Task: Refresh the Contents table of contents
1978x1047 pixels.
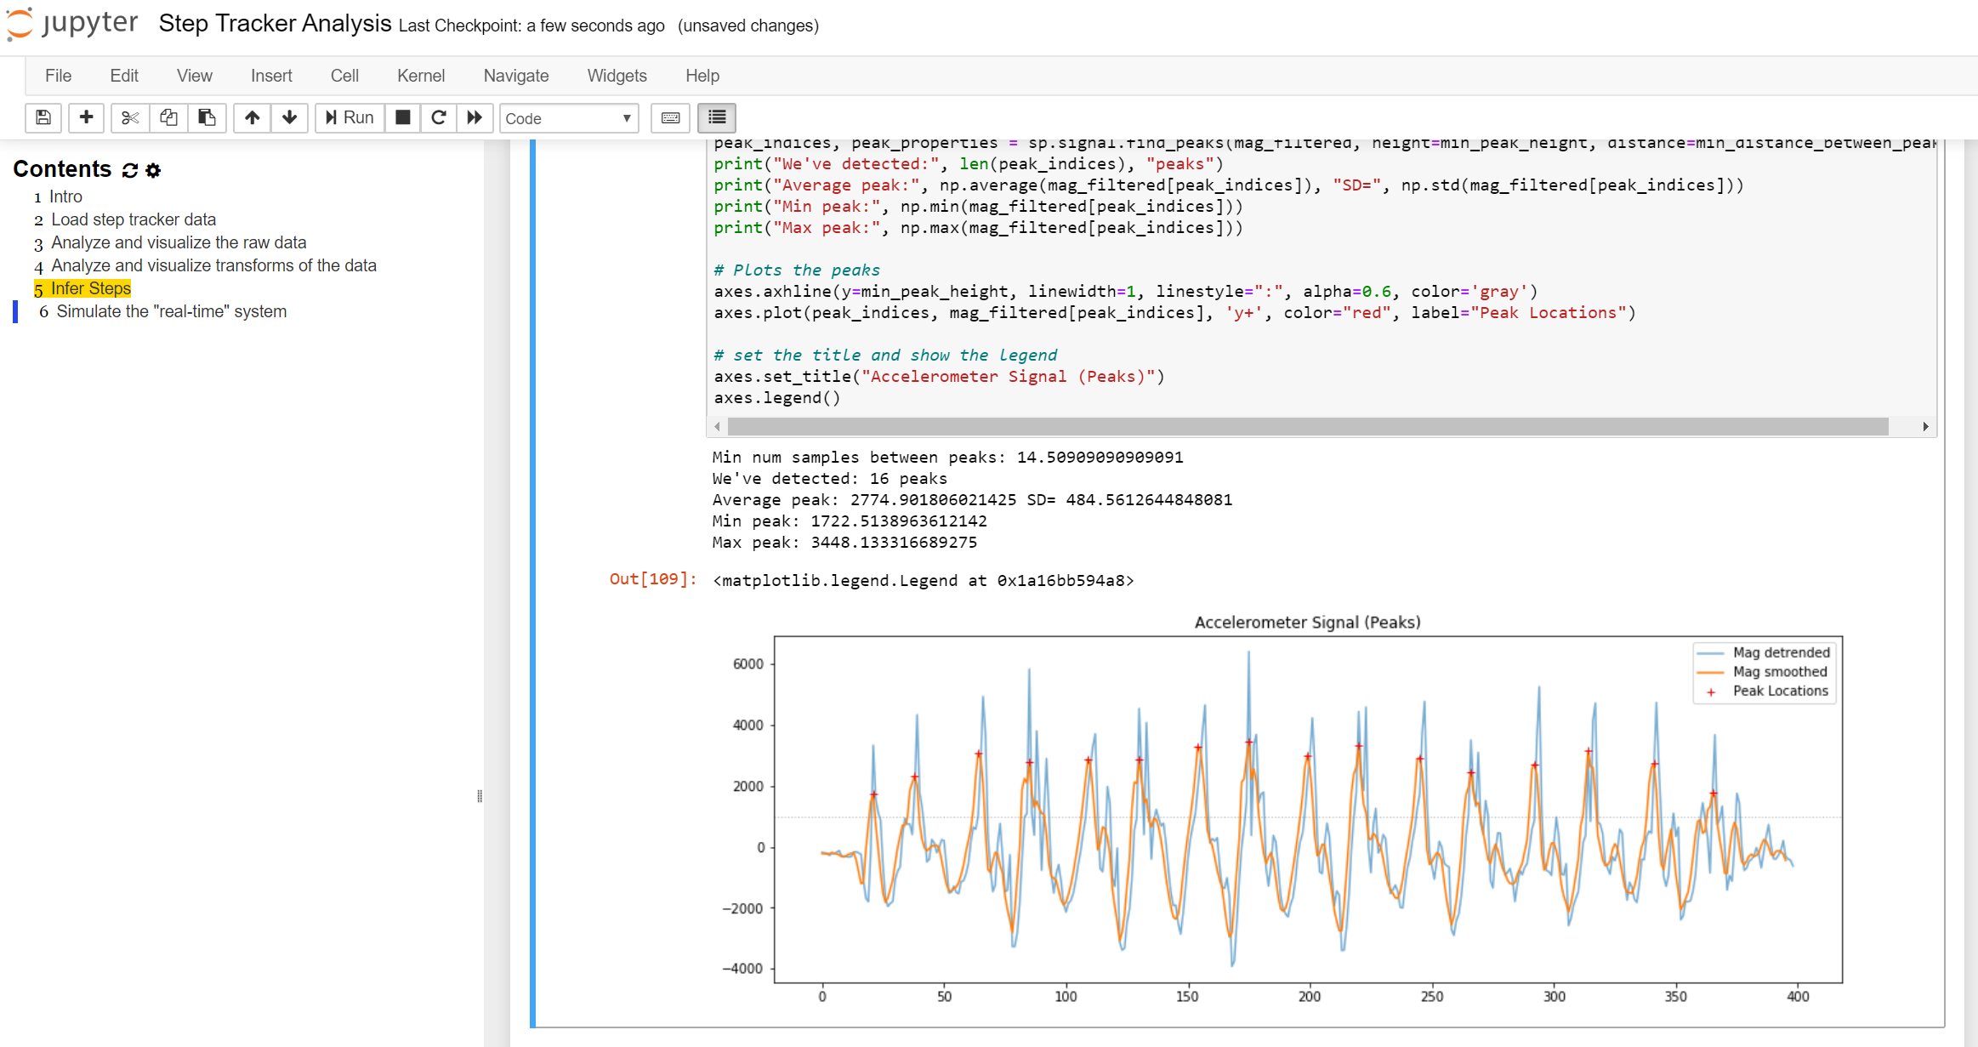Action: point(129,170)
